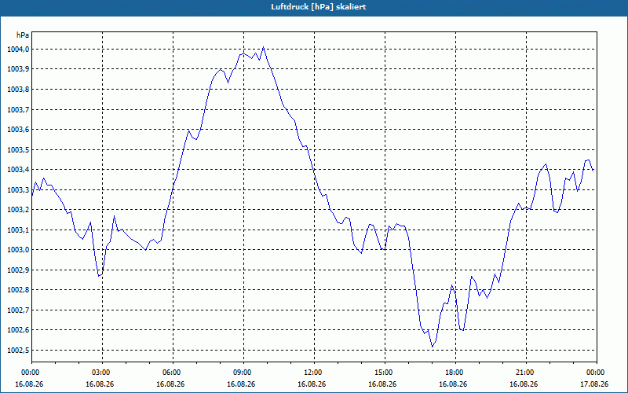
Task: Click the 06:00 time axis label
Action: click(173, 373)
